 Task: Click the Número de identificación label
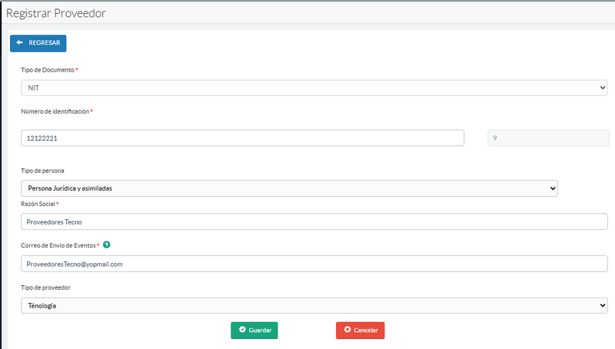[x=55, y=111]
